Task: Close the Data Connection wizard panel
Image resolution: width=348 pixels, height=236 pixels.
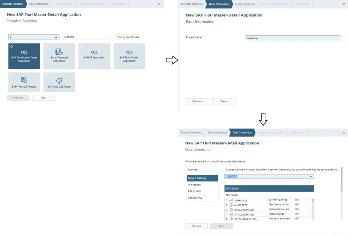Action: tap(344, 133)
